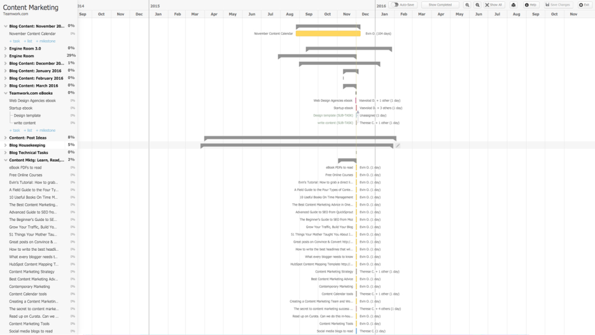Screen dimensions: 595x335
Task: Select the yellow November Content Calendar bar
Action: (x=328, y=33)
